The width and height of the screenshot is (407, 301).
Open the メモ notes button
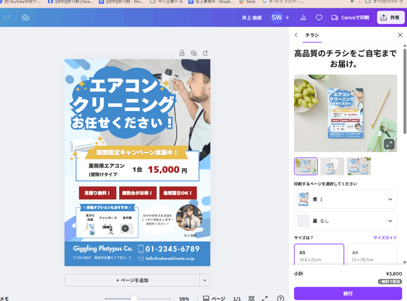coord(4,299)
